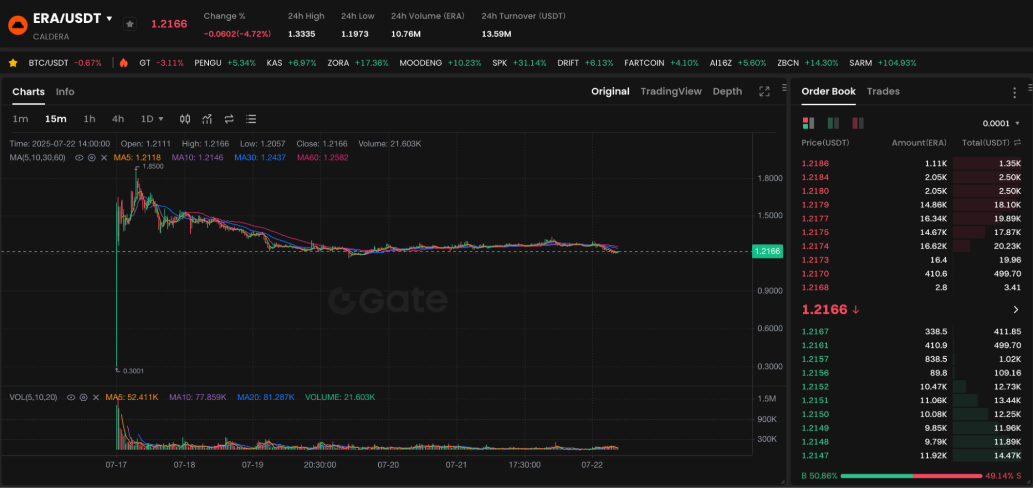The image size is (1033, 488).
Task: Click the compare/switch arrows chart icon
Action: pos(229,119)
